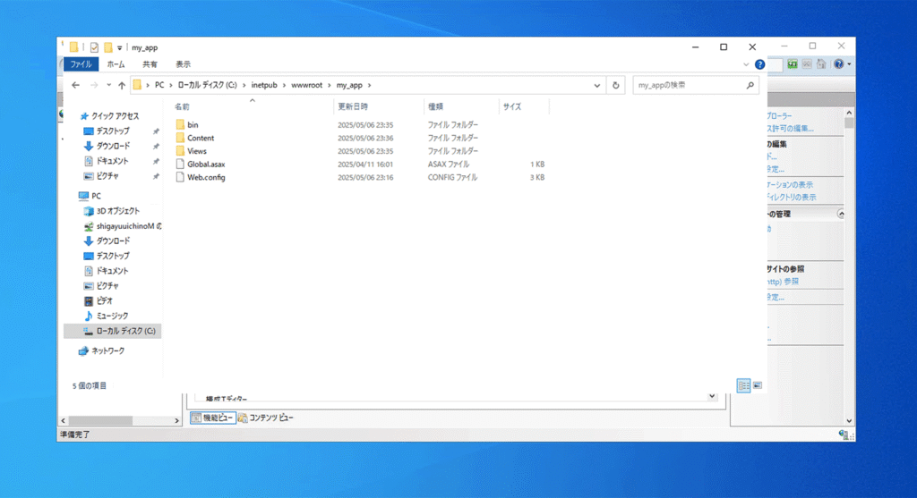Open the IIS Manager help dropdown arrow
Viewport: 917px width, 498px height.
(x=849, y=64)
